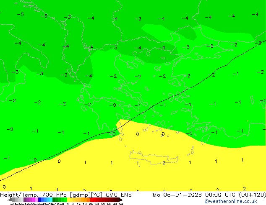Click the '2' temperature label on Crete
This screenshot has height=205, width=266.
pos(164,163)
